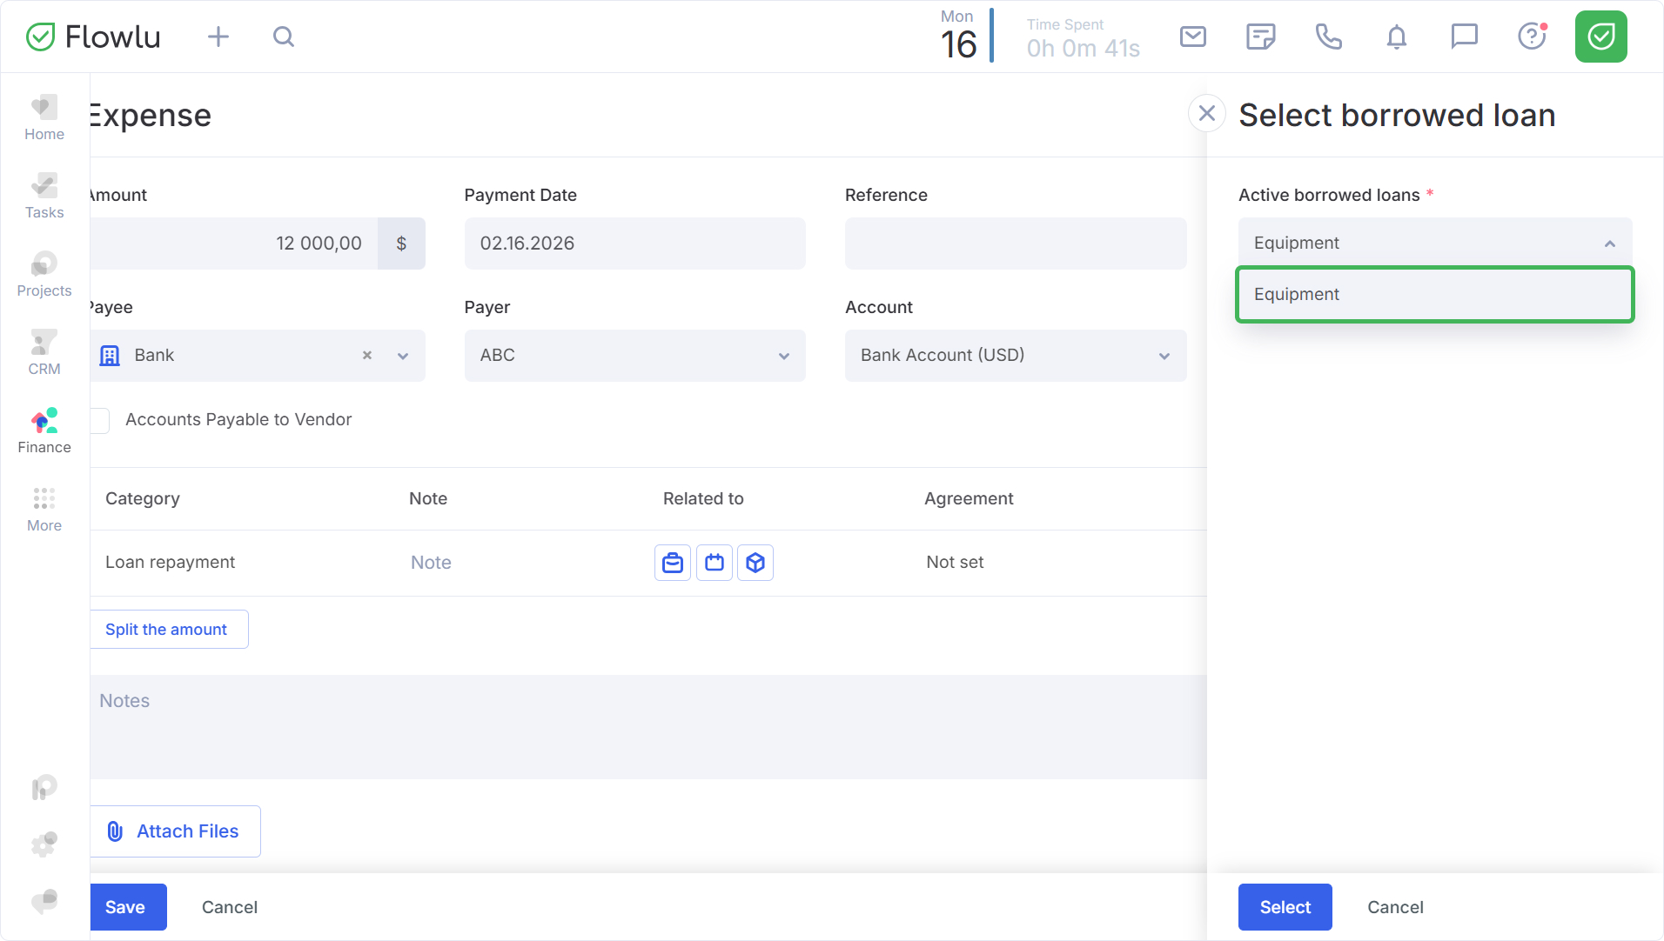Show notifications via bell icon
Image resolution: width=1664 pixels, height=941 pixels.
(1396, 37)
